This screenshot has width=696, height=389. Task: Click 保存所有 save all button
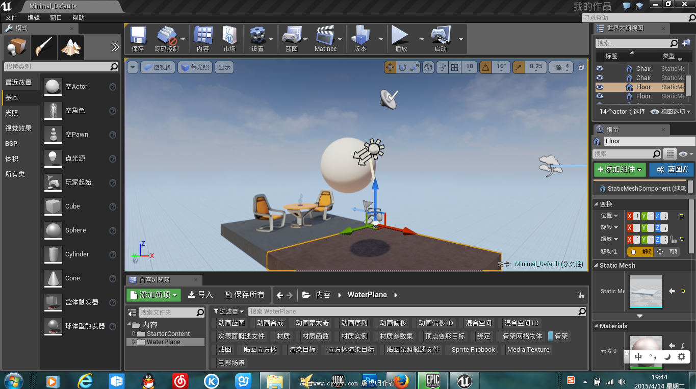click(x=244, y=295)
